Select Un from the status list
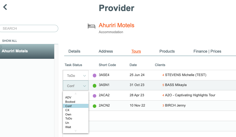Screen dimensions: 236x137 pyautogui.click(x=67, y=123)
